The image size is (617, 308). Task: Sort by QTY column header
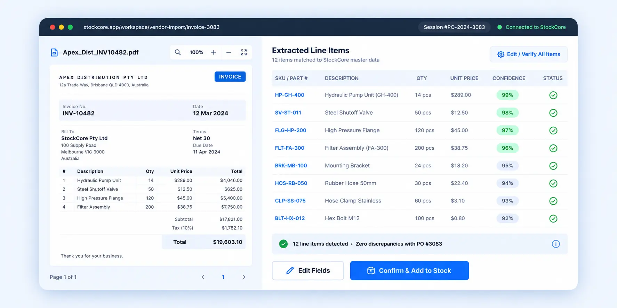pos(422,78)
